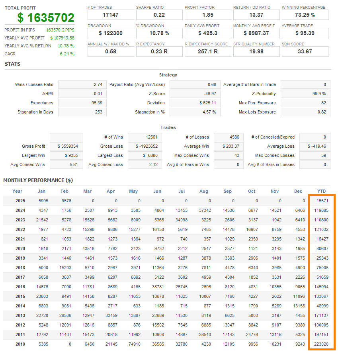The height and width of the screenshot is (354, 338).
Task: Click the Gross Loss field $ -1923652
Action: coord(145,146)
